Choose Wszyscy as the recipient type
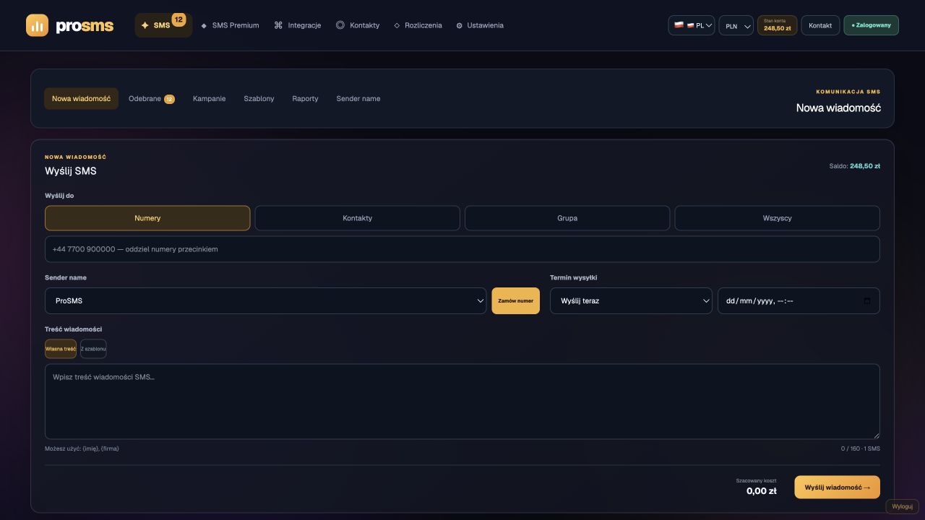Viewport: 925px width, 520px height. pos(778,218)
